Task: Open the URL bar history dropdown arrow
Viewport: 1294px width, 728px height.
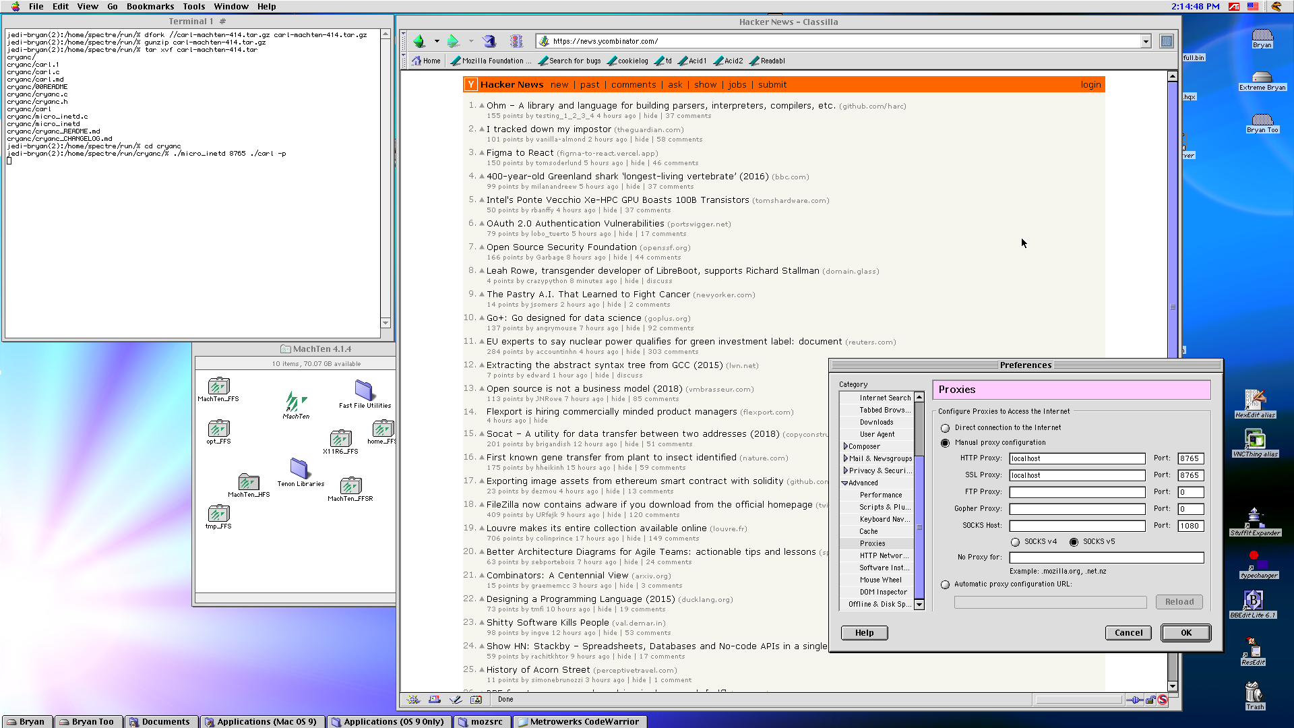Action: (x=1145, y=42)
